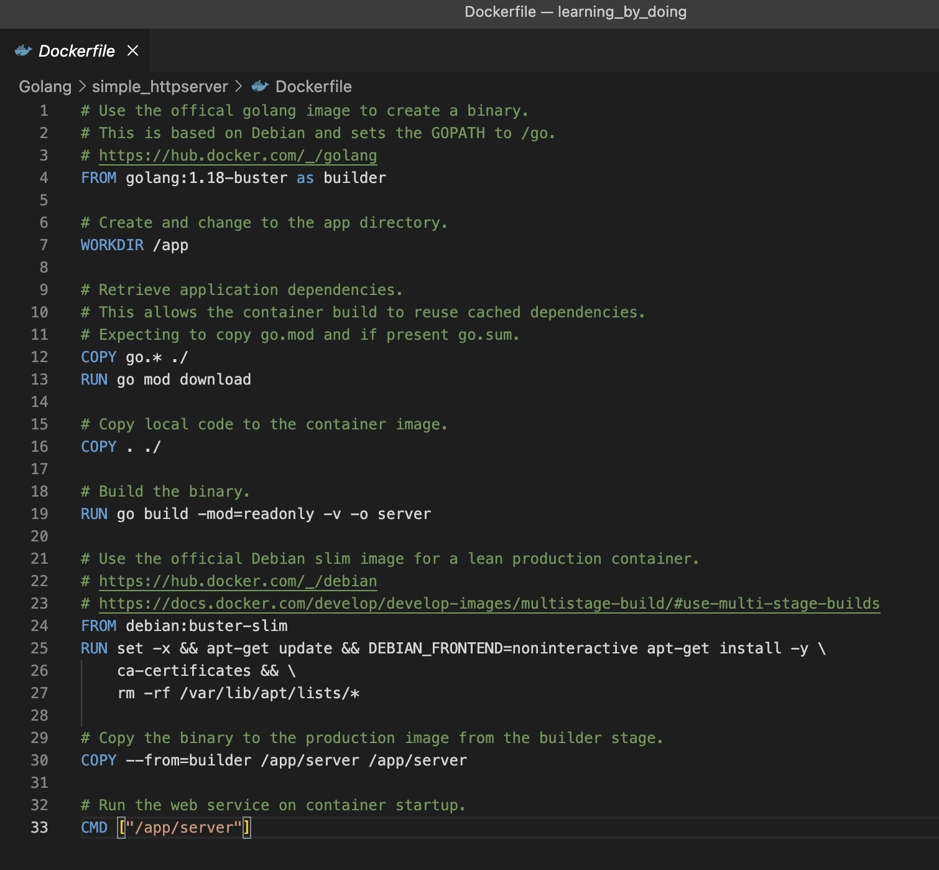The height and width of the screenshot is (870, 939).
Task: Open the simple_httpserver breadcrumb segment
Action: point(160,87)
